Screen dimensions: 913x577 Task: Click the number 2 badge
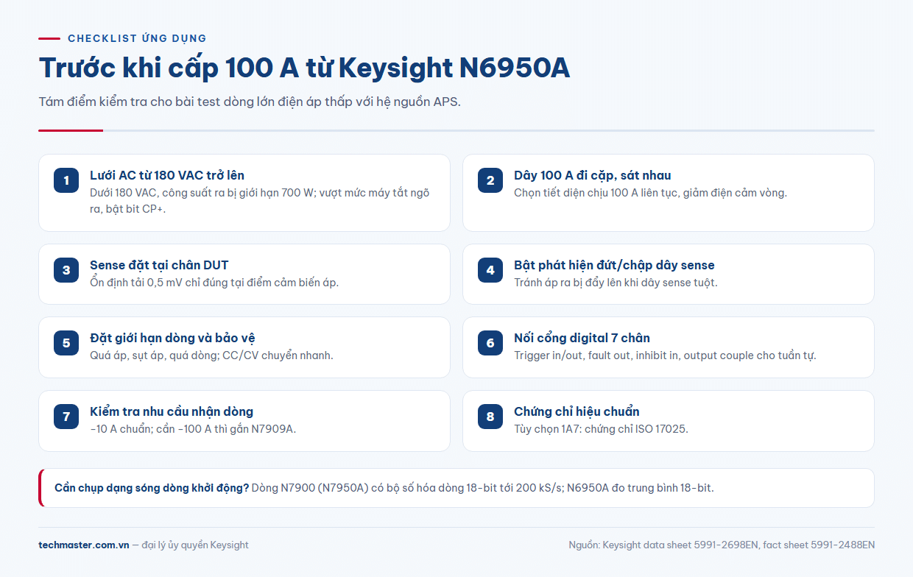click(490, 180)
